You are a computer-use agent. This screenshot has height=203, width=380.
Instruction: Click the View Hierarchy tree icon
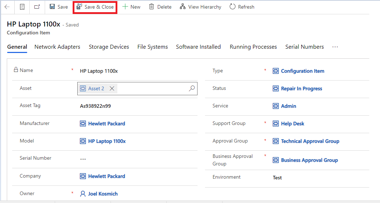pos(182,6)
